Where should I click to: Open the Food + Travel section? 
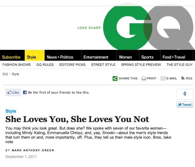174,57
